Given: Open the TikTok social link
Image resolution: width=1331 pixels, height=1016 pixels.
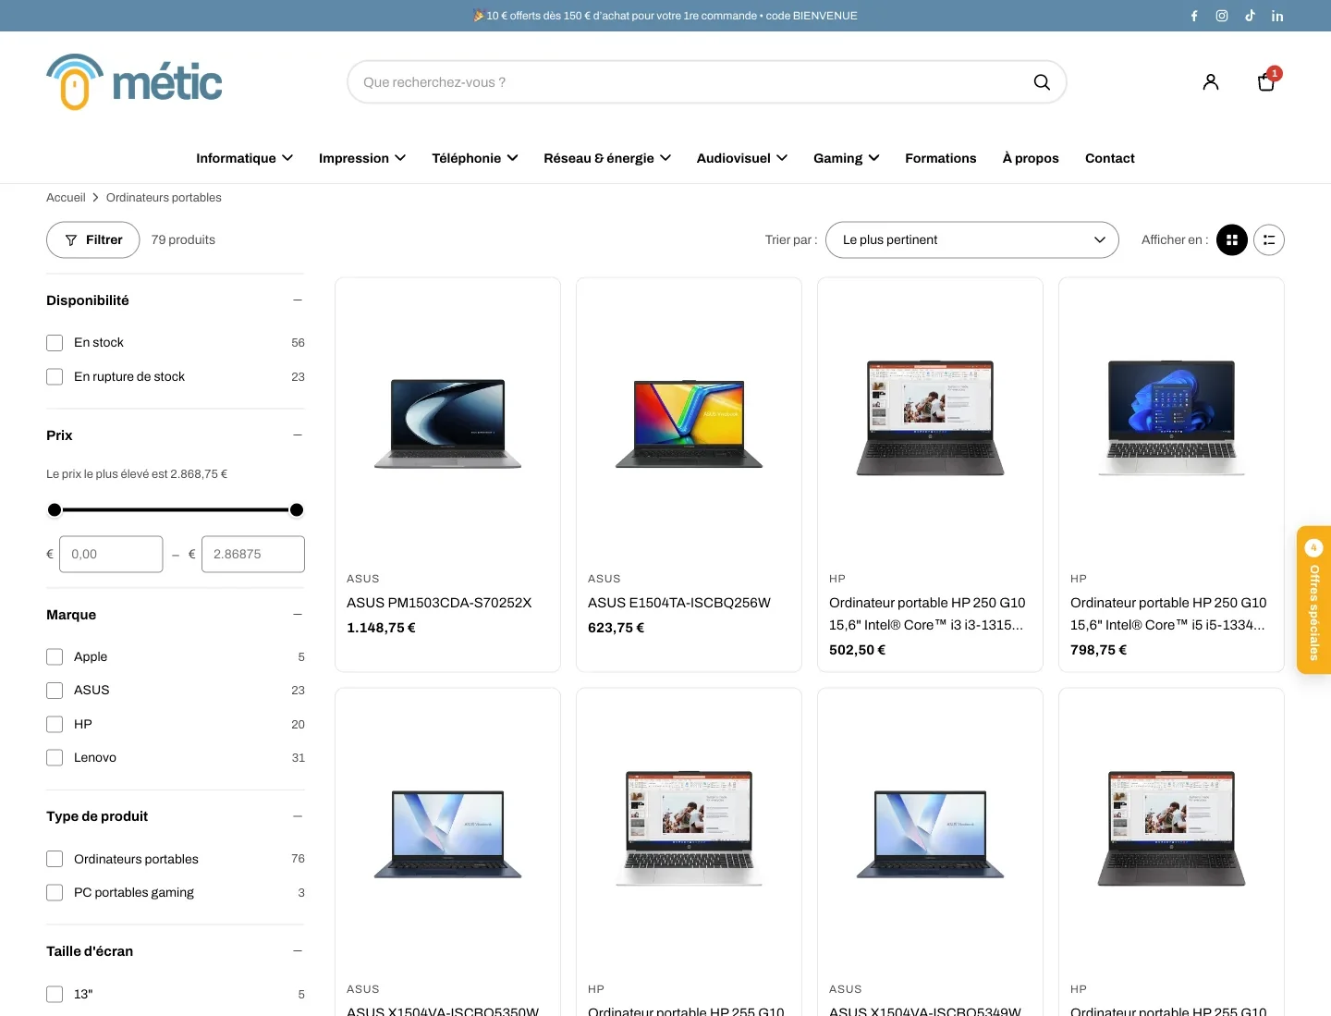Looking at the screenshot, I should [1250, 16].
